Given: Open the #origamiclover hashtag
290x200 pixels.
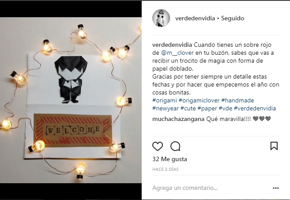Looking at the screenshot, I should (199, 100).
